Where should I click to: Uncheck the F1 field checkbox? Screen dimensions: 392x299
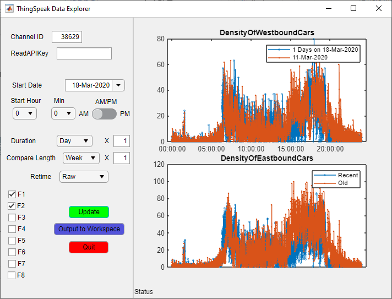pos(12,194)
